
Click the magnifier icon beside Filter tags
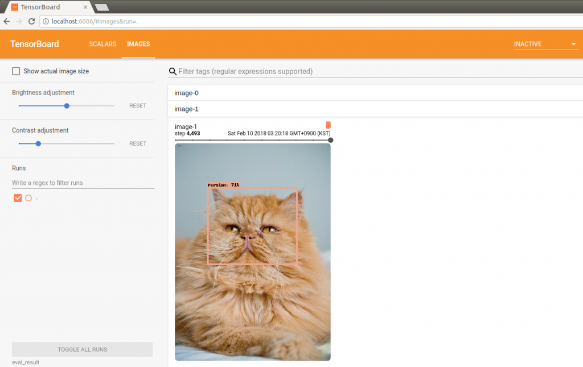pyautogui.click(x=173, y=72)
